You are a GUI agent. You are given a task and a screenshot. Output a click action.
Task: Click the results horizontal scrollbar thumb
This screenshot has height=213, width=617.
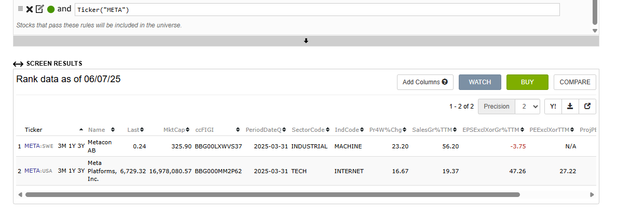coord(272,194)
